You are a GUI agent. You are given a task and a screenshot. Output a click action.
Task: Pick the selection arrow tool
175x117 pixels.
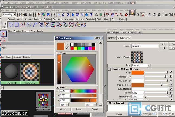(x=4, y=34)
